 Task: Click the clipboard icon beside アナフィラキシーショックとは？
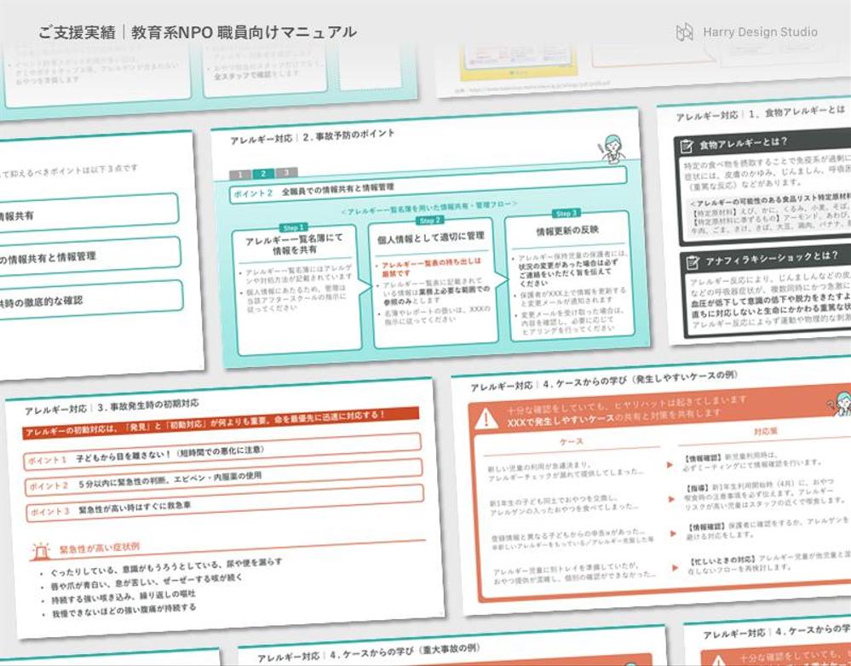click(693, 261)
